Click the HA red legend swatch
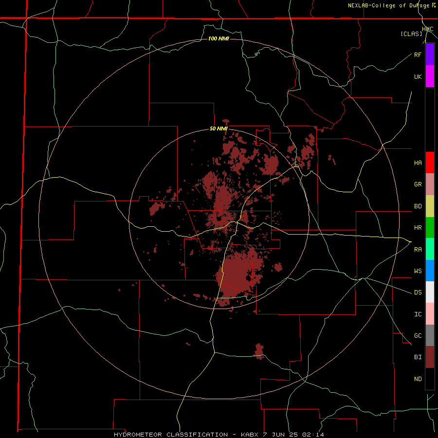Image resolution: width=438 pixels, height=438 pixels. [430, 163]
